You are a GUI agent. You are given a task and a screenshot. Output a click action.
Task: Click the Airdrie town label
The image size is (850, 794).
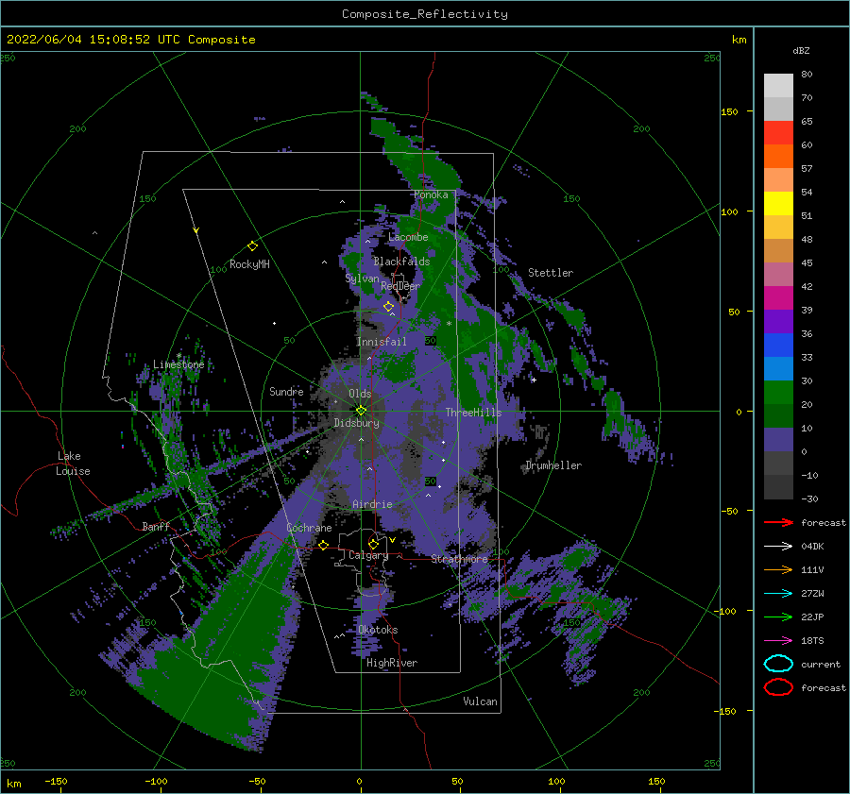[372, 504]
